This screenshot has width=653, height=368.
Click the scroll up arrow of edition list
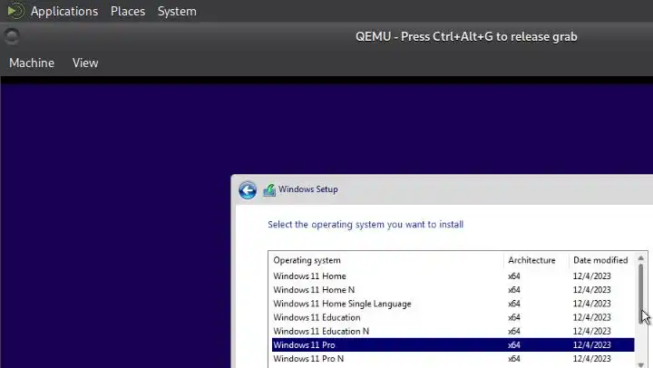pos(640,258)
